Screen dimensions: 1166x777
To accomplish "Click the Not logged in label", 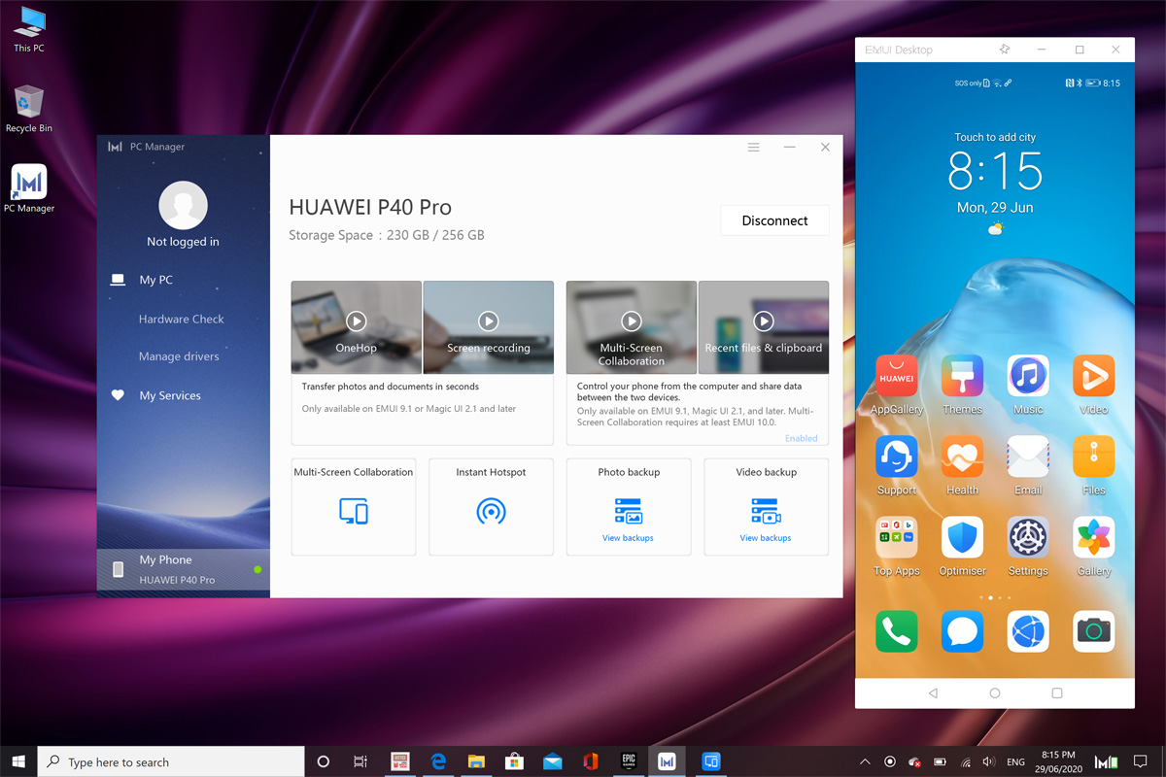I will tap(183, 242).
